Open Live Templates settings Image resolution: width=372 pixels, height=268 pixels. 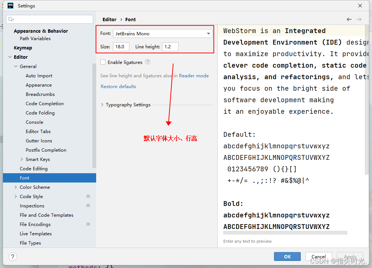pyautogui.click(x=35, y=234)
